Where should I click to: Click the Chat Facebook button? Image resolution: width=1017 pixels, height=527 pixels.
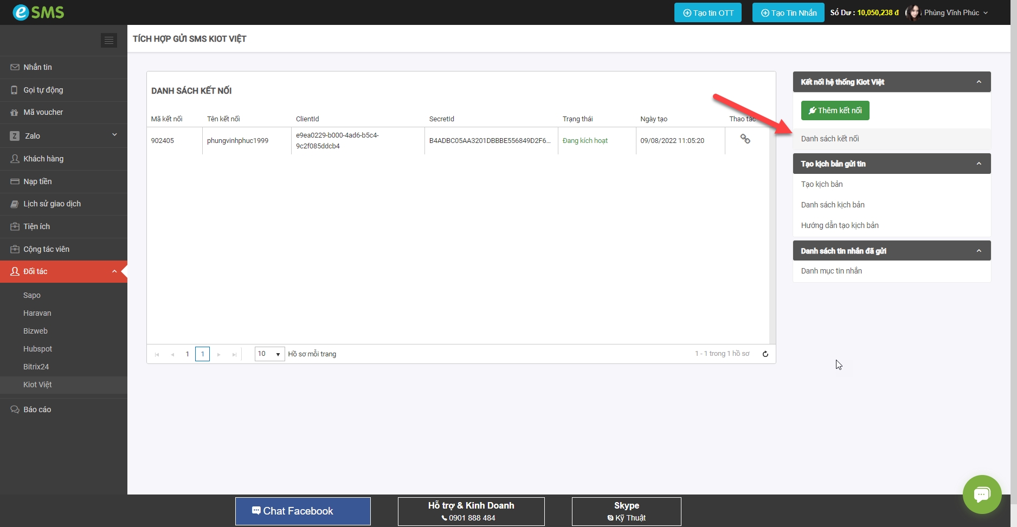coord(303,511)
